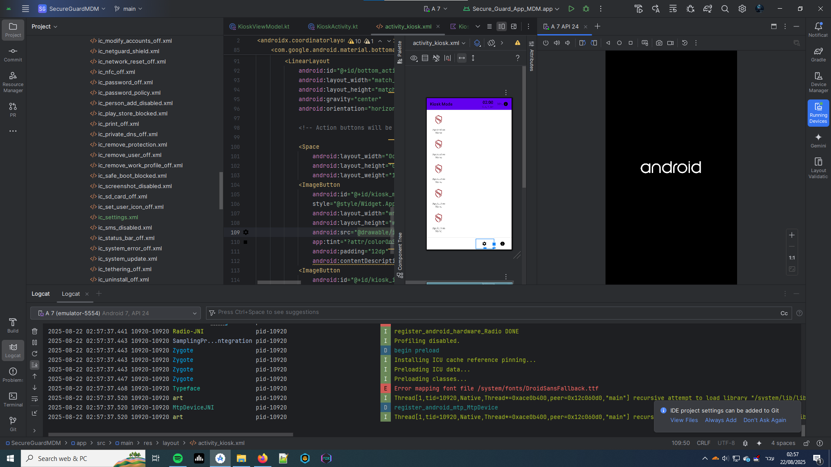Open the logcat device combo box A 7 emulator-5554
This screenshot has width=831, height=467.
[x=116, y=313]
